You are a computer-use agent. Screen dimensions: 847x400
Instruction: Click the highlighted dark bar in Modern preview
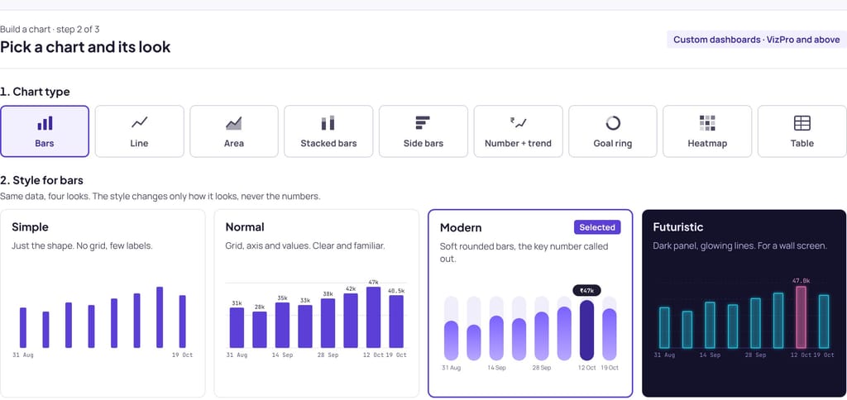click(586, 330)
